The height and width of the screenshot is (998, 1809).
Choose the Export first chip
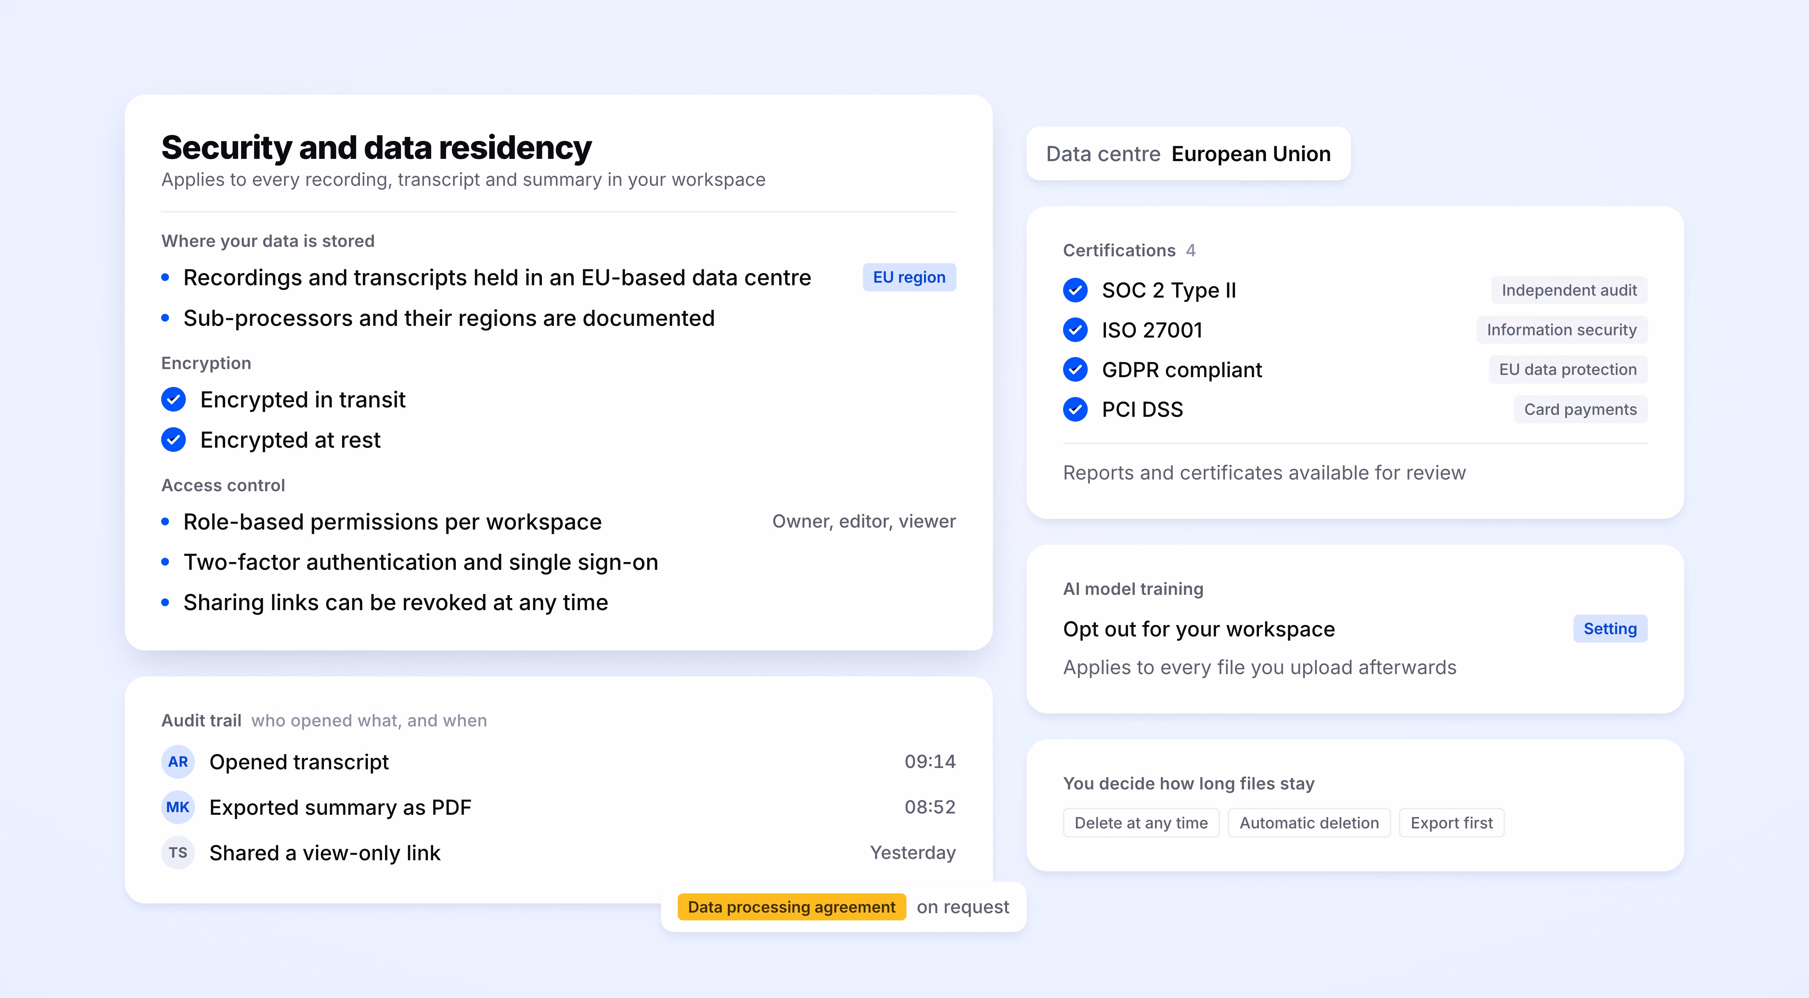(x=1452, y=823)
